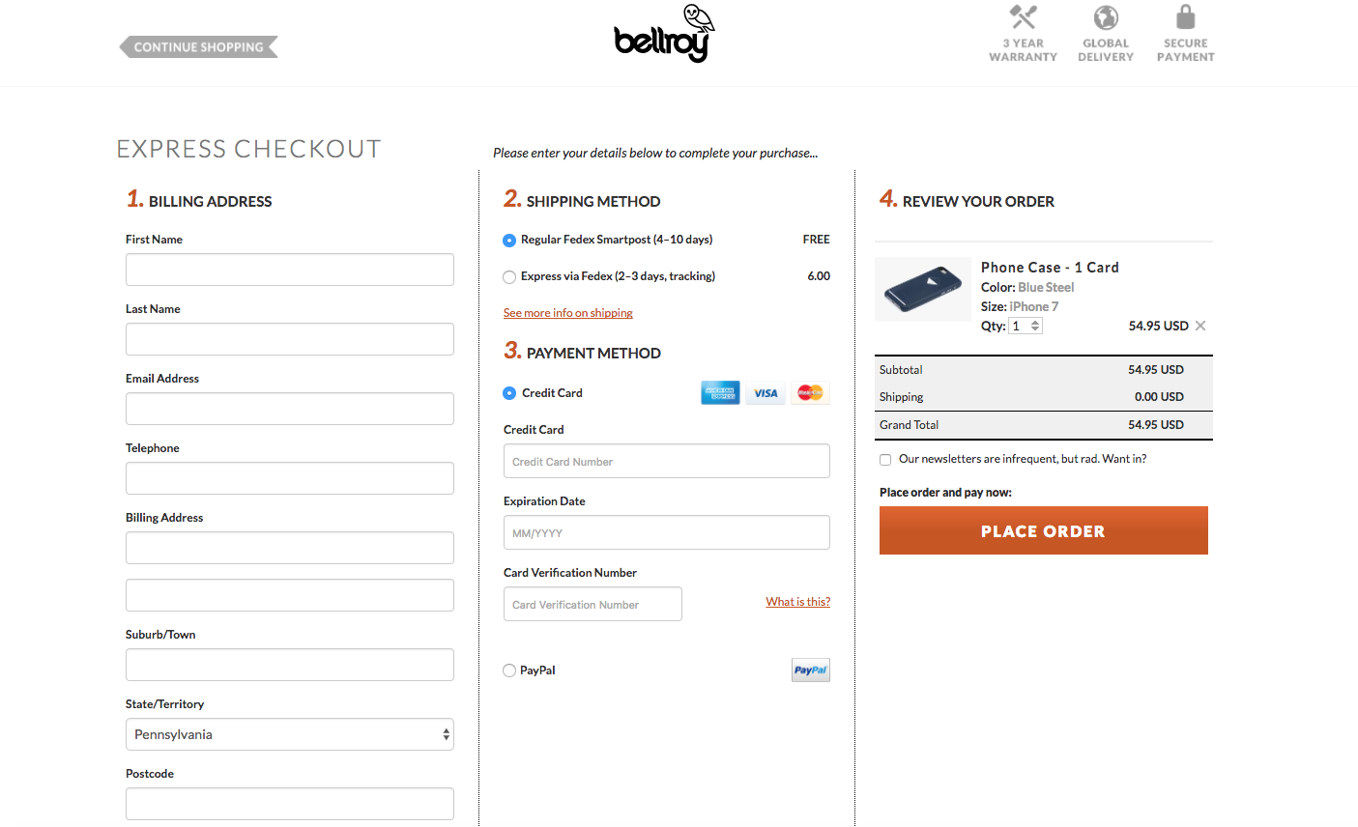
Task: Click the 3 Year Warranty tools icon
Action: (1023, 17)
